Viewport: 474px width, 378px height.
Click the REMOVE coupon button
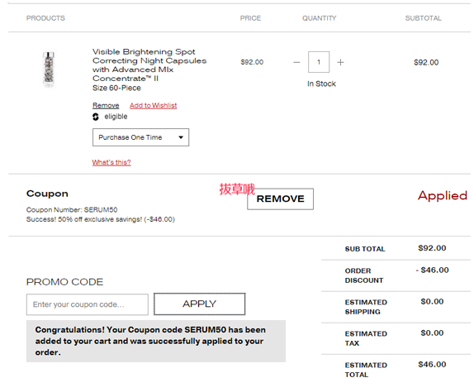280,199
